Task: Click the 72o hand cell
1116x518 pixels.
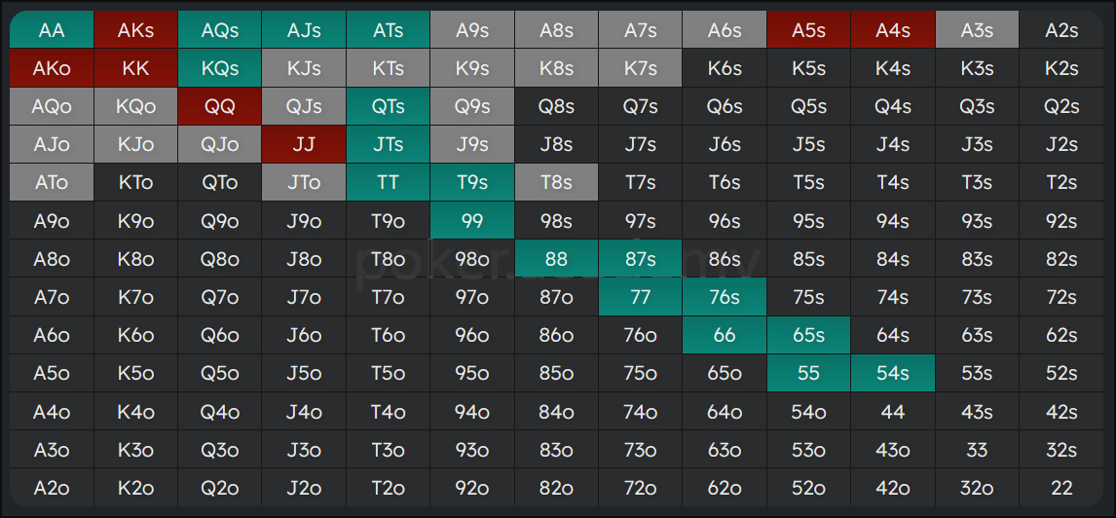Action: (x=640, y=488)
